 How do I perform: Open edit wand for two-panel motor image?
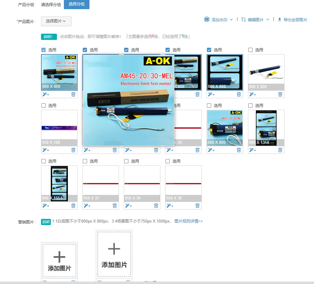pyautogui.click(x=211, y=94)
